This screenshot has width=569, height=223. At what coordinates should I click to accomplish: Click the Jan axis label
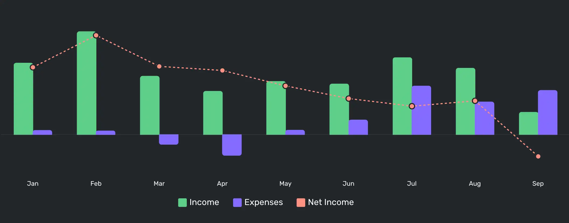33,184
